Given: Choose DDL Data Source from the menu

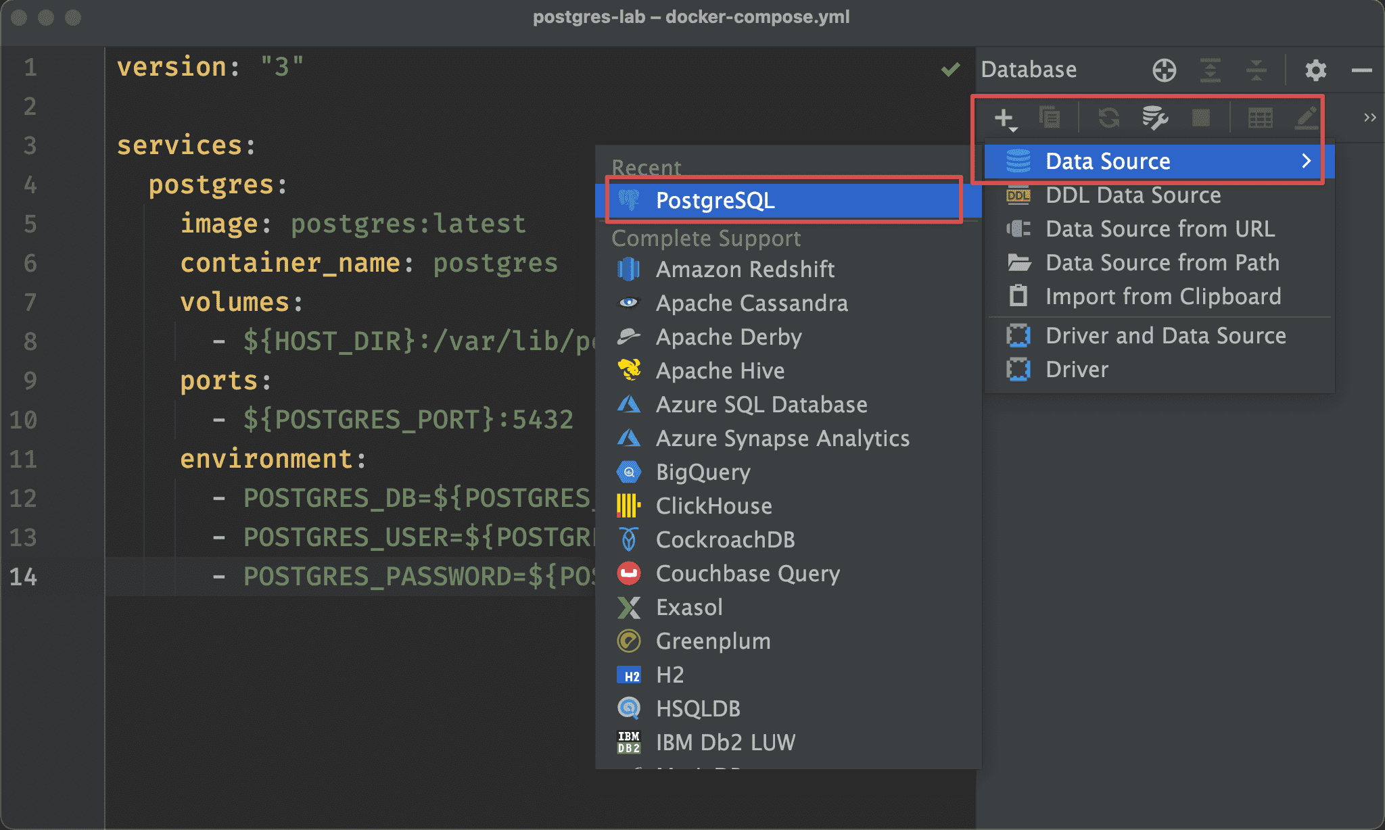Looking at the screenshot, I should pos(1159,195).
